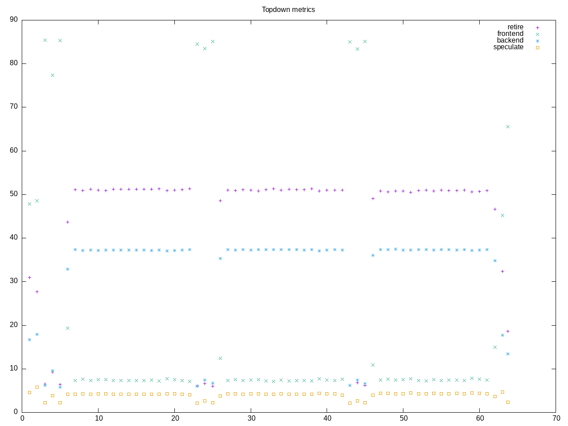Viewport: 568px width, 426px height.
Task: Click the 80 label on y-axis
Action: pyautogui.click(x=14, y=63)
